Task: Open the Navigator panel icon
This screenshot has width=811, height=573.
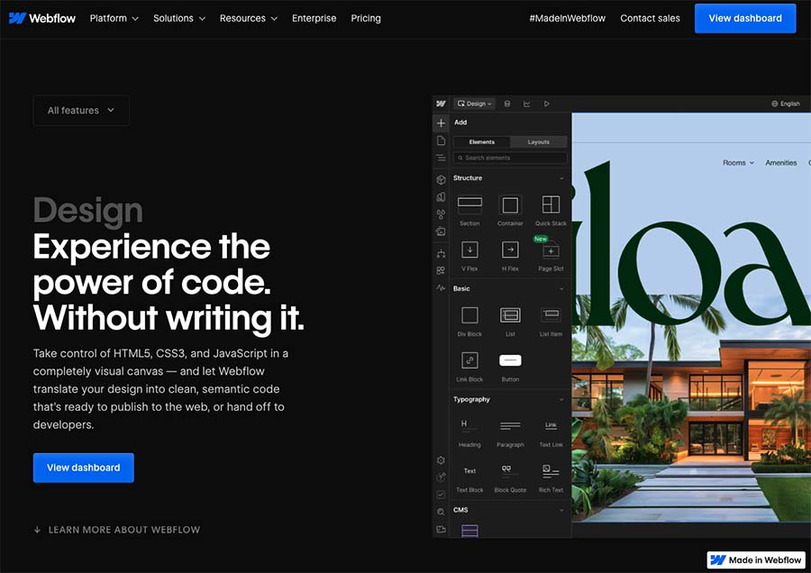Action: point(441,158)
